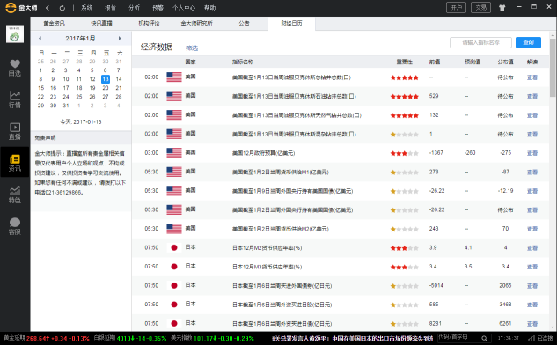This screenshot has width=557, height=345.
Task: Click the 公布值 column header
Action: point(505,62)
